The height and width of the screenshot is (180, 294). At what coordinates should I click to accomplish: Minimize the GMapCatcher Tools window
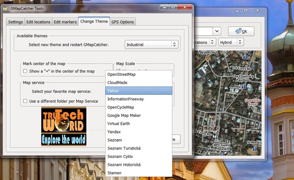click(164, 7)
